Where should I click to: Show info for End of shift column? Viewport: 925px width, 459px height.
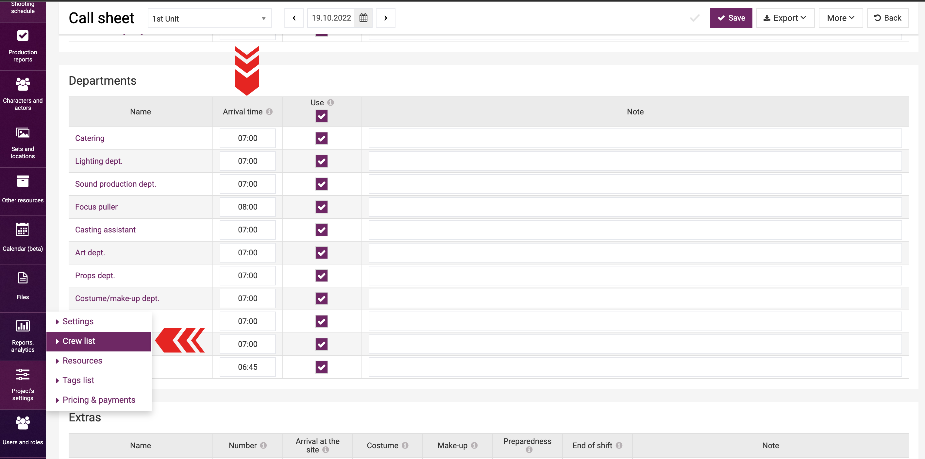[619, 445]
